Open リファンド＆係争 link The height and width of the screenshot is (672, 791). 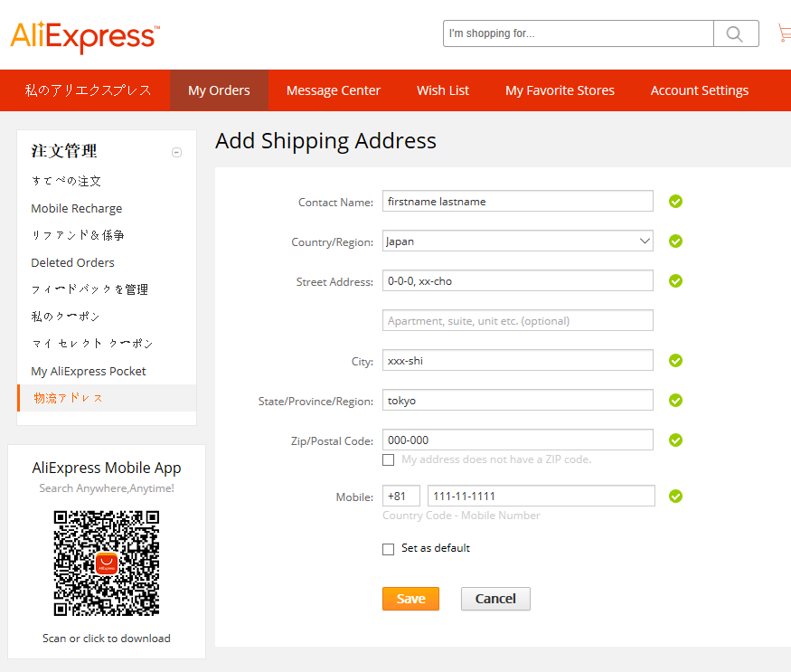click(78, 235)
